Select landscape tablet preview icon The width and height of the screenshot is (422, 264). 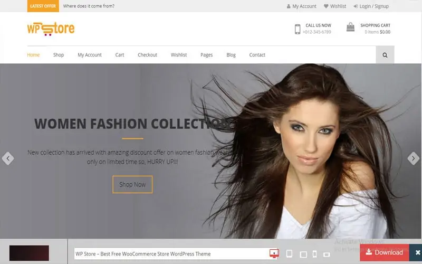(x=303, y=254)
